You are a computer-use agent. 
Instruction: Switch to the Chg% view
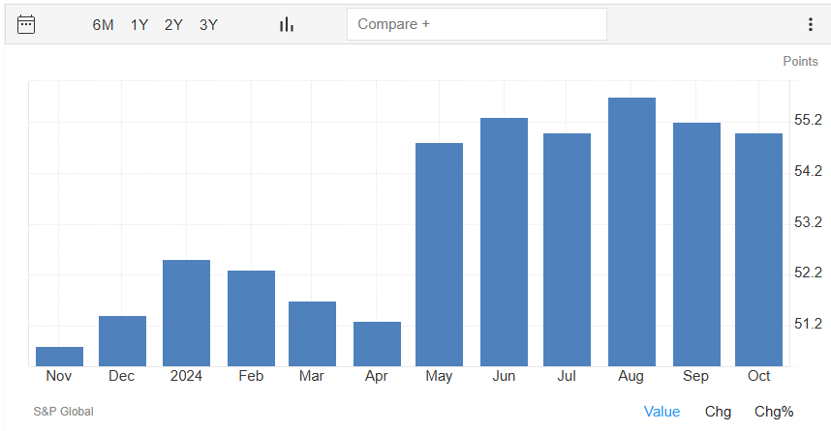click(x=774, y=412)
